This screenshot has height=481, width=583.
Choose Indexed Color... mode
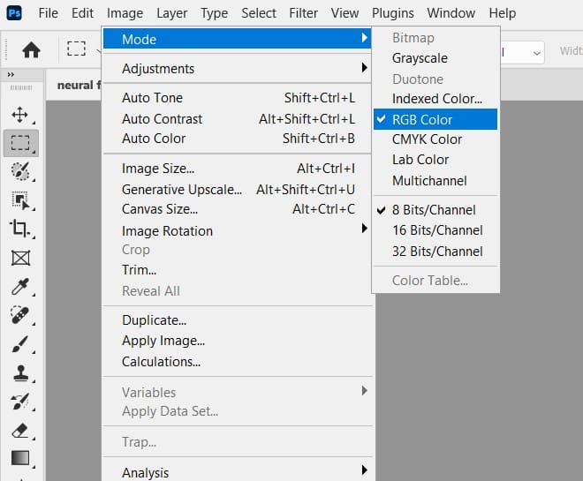click(435, 99)
